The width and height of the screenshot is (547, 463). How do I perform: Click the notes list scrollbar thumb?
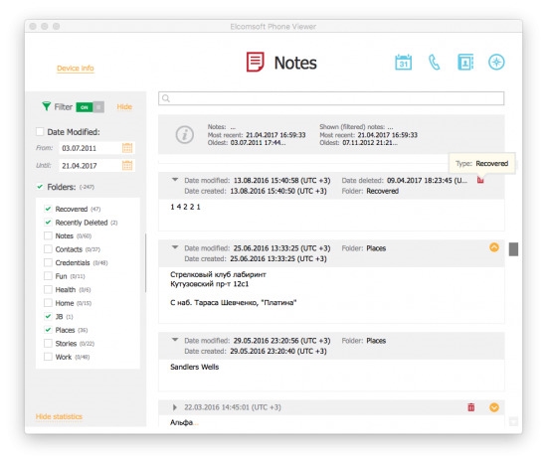tap(513, 249)
